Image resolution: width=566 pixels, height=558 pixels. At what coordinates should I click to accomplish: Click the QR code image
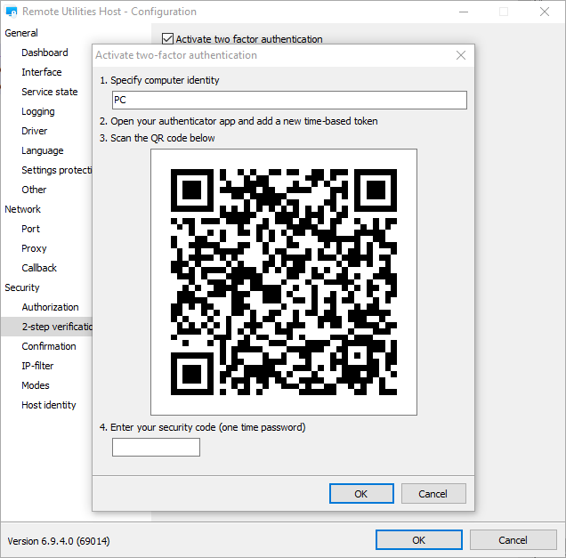pyautogui.click(x=284, y=282)
